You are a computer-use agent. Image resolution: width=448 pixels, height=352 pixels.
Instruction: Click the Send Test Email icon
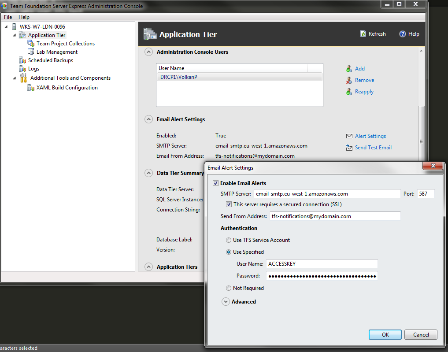click(x=349, y=148)
